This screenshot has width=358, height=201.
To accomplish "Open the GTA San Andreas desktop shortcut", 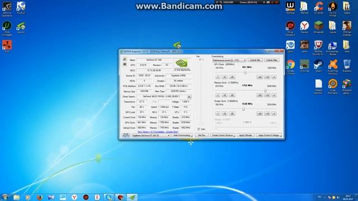I will click(x=347, y=28).
